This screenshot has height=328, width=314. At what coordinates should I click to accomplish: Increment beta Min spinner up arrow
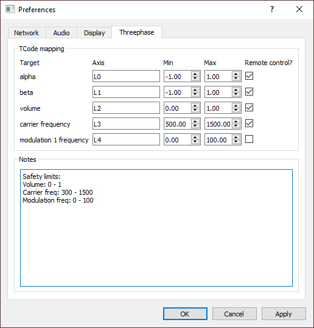[195, 89]
